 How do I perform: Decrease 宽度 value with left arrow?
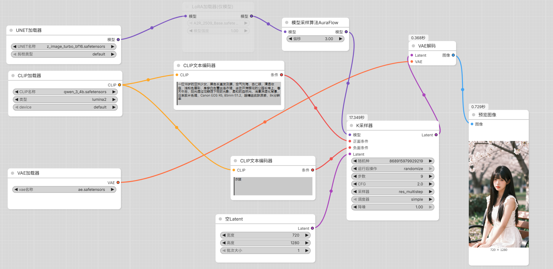[x=224, y=235]
